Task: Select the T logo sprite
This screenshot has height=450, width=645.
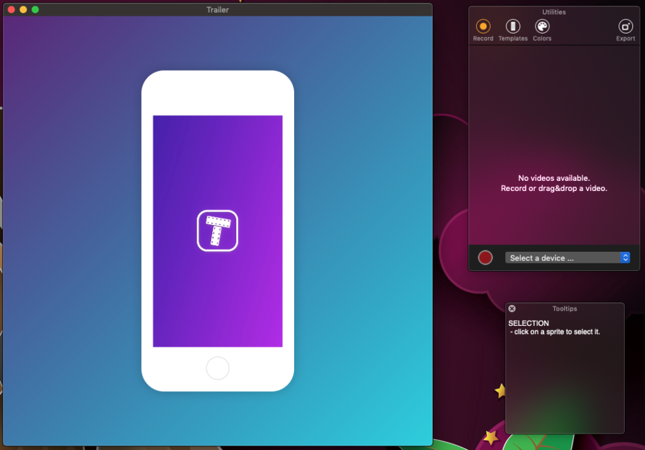Action: (x=217, y=231)
